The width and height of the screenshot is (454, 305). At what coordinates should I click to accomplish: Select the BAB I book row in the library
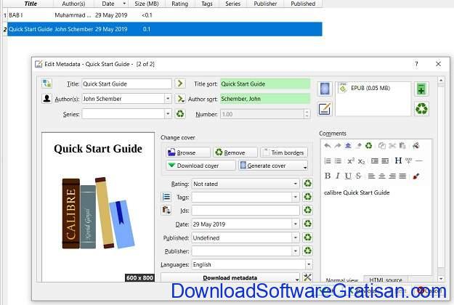[x=164, y=15]
